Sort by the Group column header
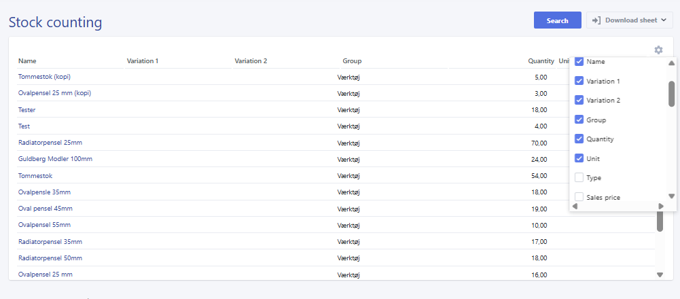680x299 pixels. pyautogui.click(x=352, y=61)
